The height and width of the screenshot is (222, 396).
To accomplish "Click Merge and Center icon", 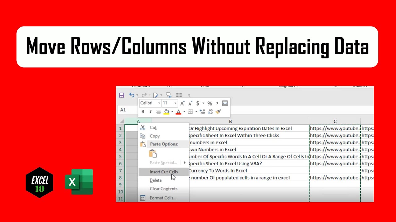I will [225, 103].
